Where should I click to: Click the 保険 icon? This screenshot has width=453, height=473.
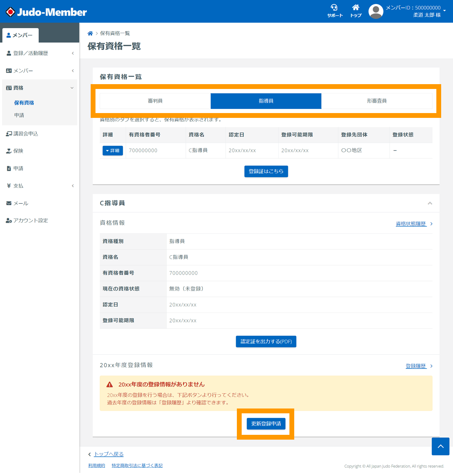point(9,151)
